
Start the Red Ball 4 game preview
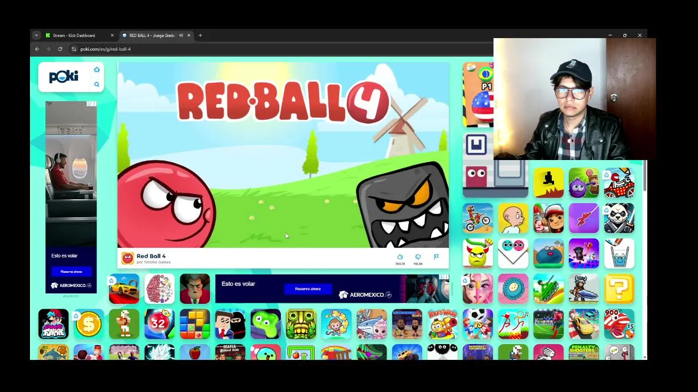pos(283,155)
